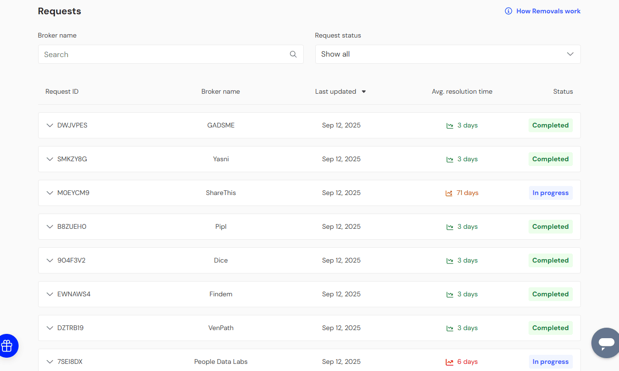Viewport: 619px width, 371px height.
Task: Click the Sep 12, 2025 date in GADSME row
Action: (x=341, y=126)
